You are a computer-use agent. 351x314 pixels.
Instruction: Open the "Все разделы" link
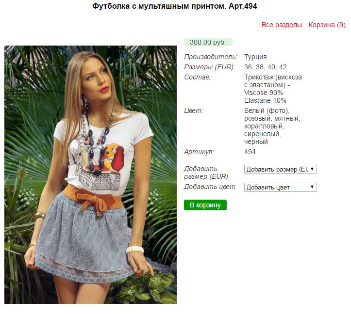[282, 25]
